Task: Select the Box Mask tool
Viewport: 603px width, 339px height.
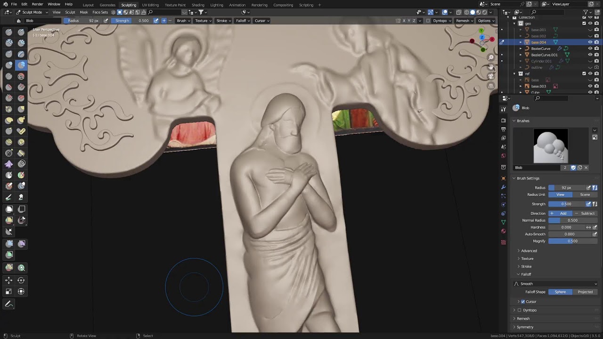Action: [x=9, y=209]
